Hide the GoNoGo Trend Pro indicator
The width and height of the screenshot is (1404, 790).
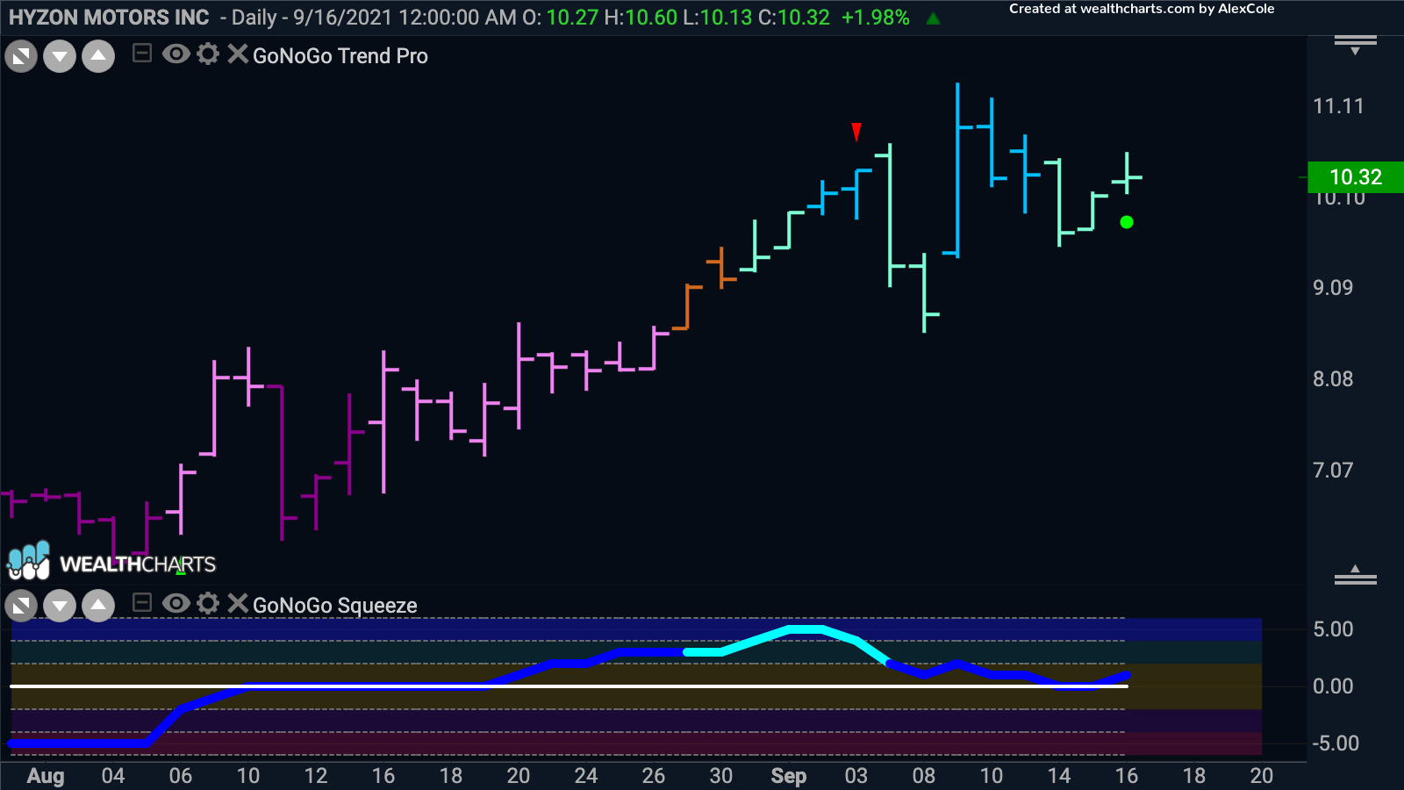pos(176,54)
